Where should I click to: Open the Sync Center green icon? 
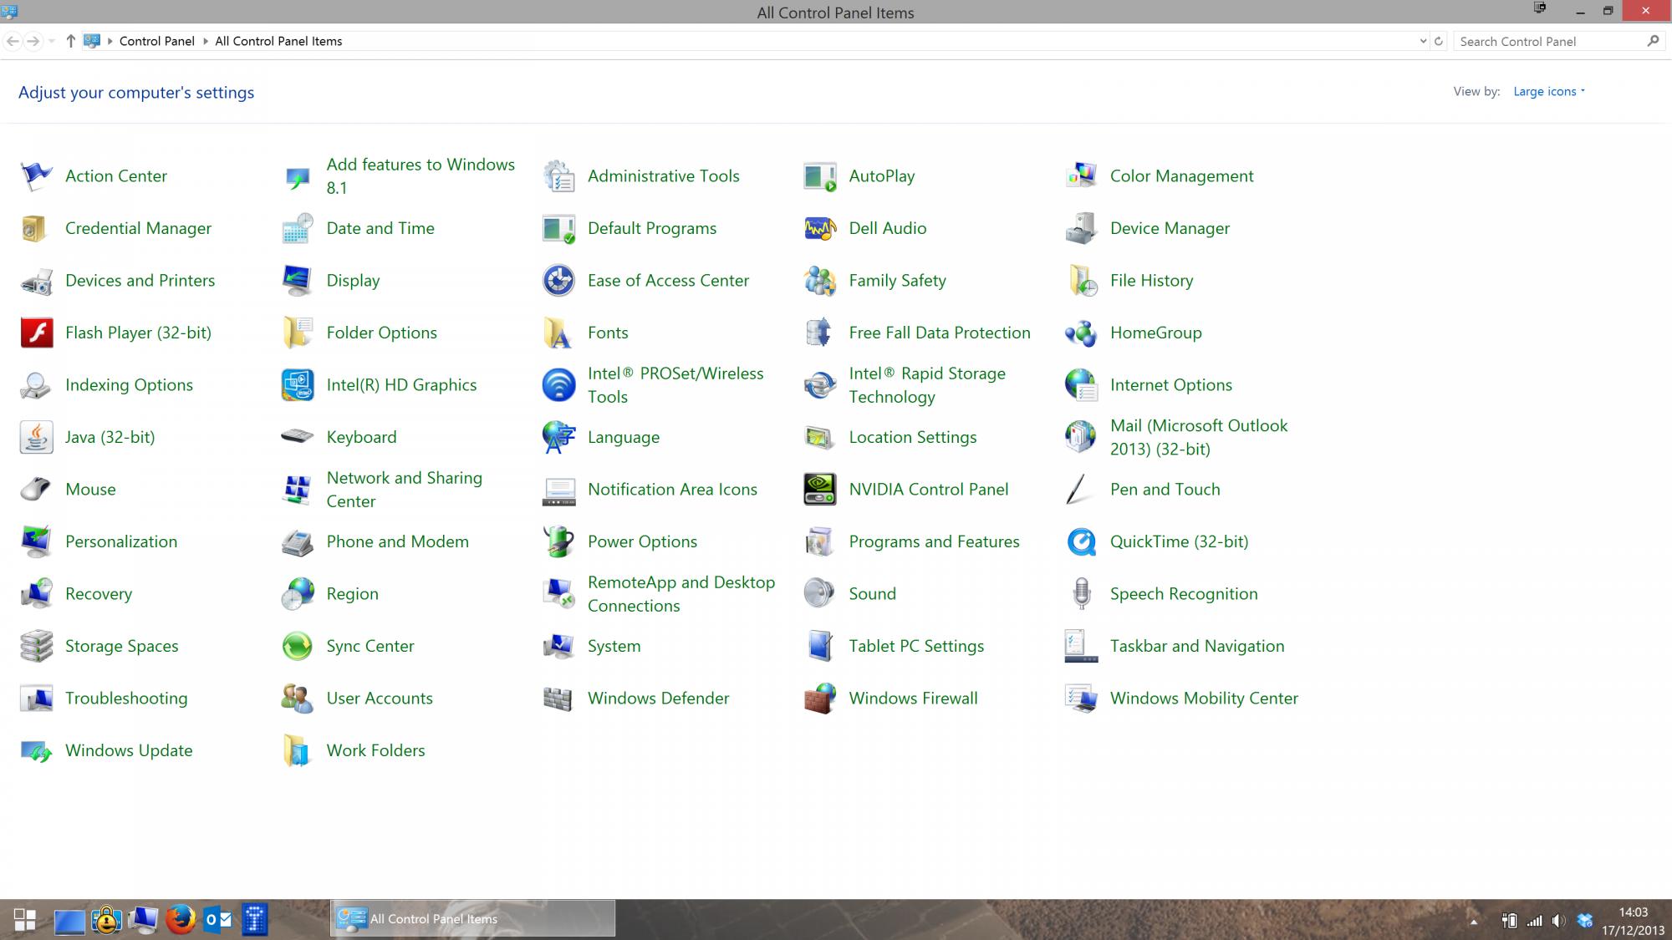tap(298, 646)
